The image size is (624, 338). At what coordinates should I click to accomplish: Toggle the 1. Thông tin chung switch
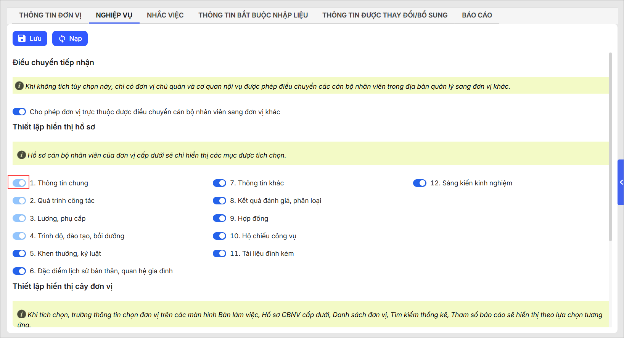(19, 183)
